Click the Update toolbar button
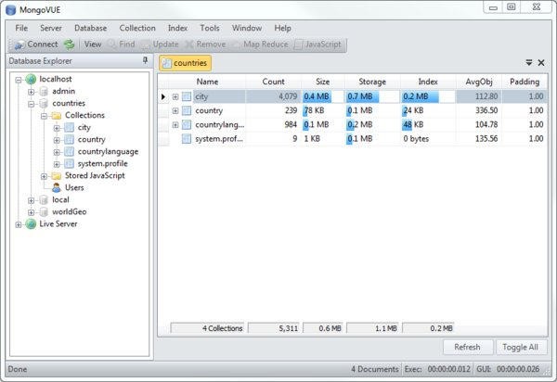The width and height of the screenshot is (557, 382). coord(161,45)
